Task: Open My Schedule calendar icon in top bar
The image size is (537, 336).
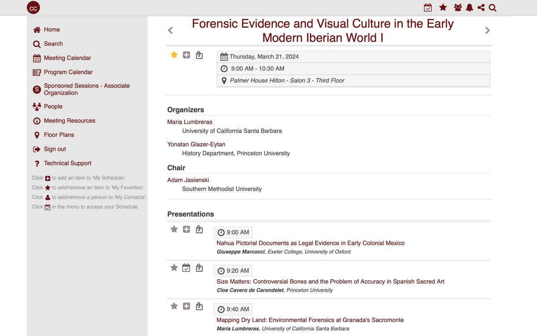Action: pyautogui.click(x=428, y=8)
